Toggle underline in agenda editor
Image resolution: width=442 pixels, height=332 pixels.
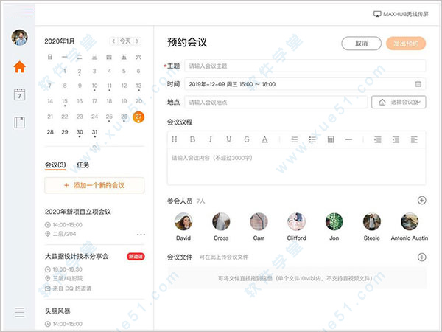click(x=228, y=139)
